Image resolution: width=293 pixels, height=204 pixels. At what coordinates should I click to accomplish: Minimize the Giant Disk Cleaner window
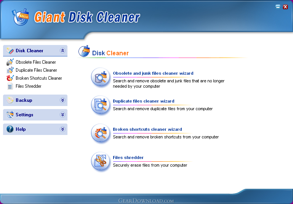click(278, 7)
